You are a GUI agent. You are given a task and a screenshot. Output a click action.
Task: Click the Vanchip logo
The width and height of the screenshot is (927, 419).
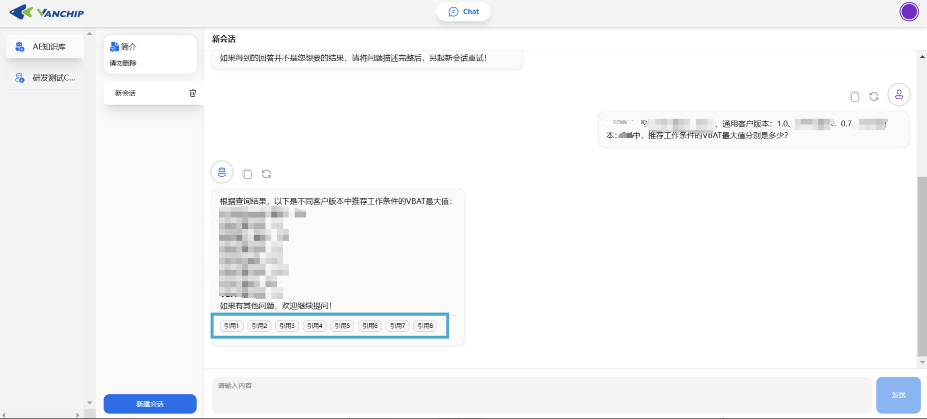tap(47, 13)
